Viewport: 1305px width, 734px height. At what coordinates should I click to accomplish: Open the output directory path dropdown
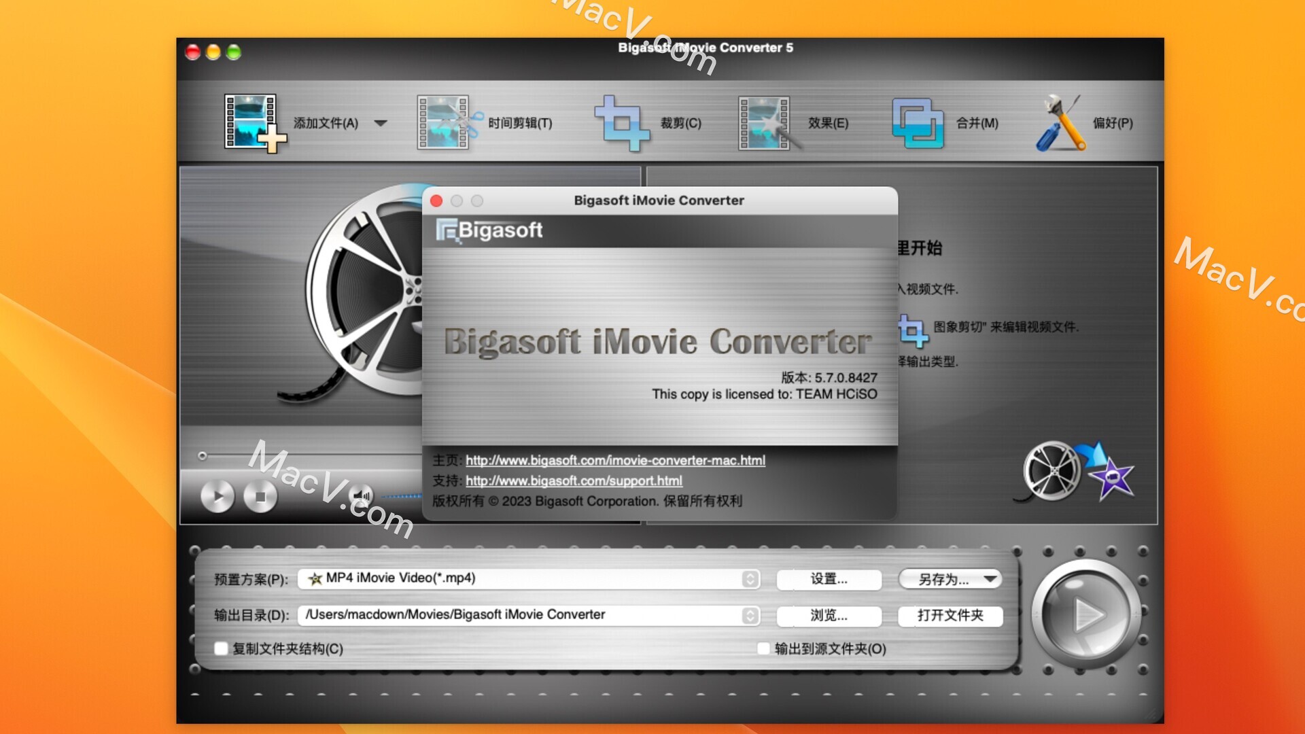click(528, 615)
